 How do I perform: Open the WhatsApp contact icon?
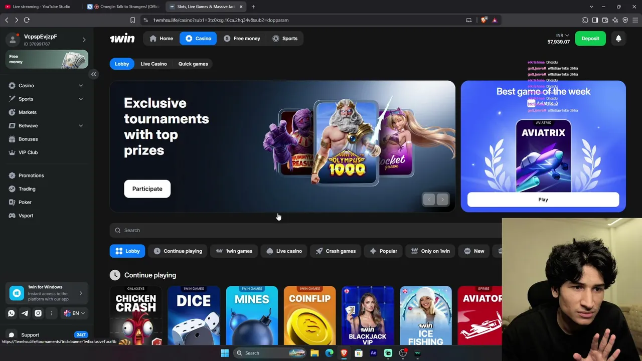(12, 313)
